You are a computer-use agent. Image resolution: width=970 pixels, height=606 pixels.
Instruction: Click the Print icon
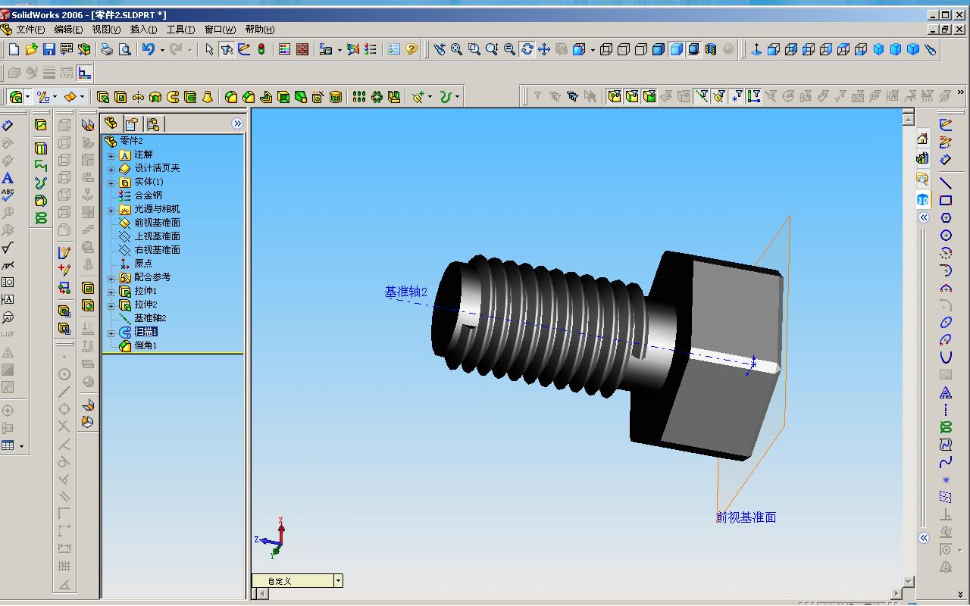pyautogui.click(x=107, y=49)
